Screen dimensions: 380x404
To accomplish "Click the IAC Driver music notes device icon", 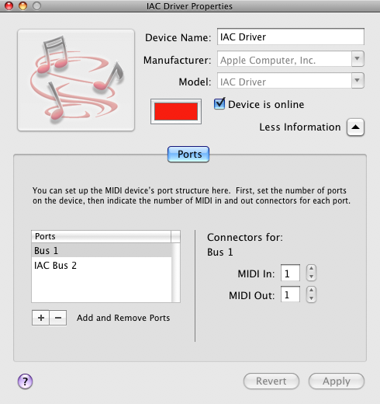I will point(76,80).
